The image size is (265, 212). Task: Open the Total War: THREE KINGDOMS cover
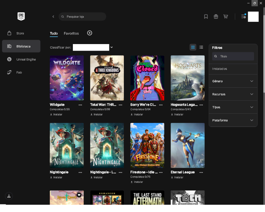coord(107,78)
